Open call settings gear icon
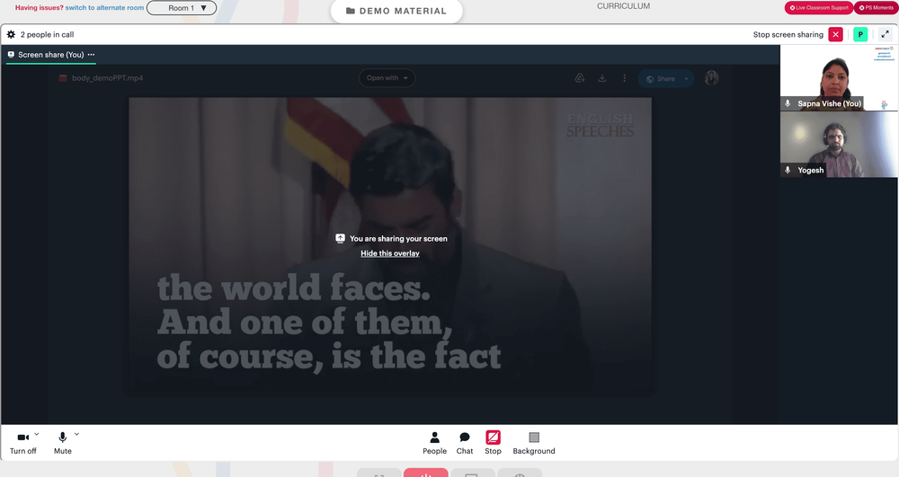The width and height of the screenshot is (899, 477). click(11, 34)
